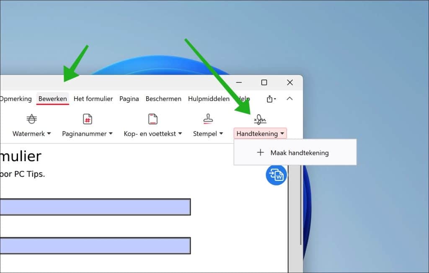The width and height of the screenshot is (429, 273).
Task: Click the Handtekening signature icon
Action: 260,119
